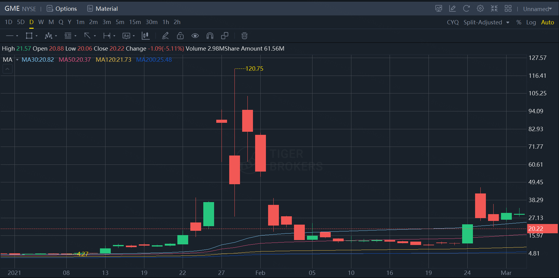
Task: Open the MA indicator dropdown
Action: pos(17,60)
